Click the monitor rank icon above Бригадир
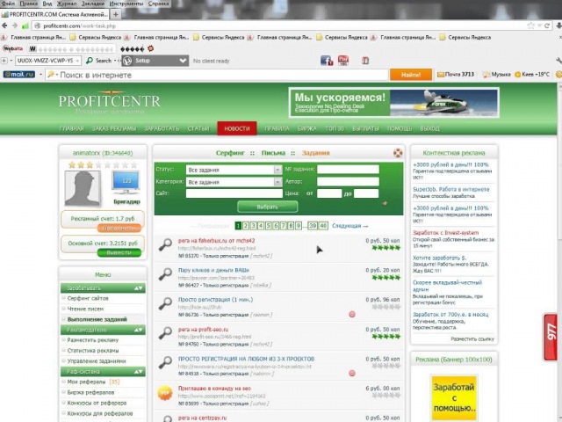The height and width of the screenshot is (422, 562). 126,183
